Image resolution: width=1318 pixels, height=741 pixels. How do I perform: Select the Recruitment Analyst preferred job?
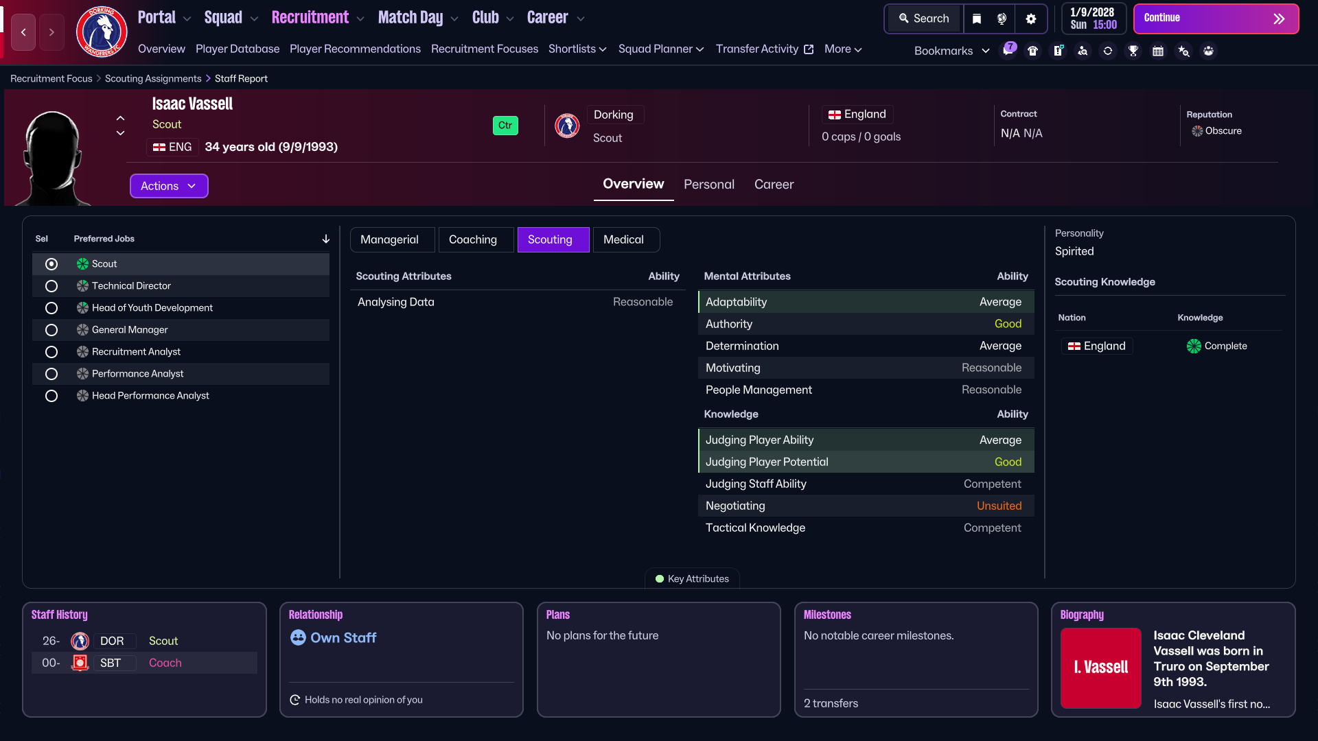click(x=51, y=352)
